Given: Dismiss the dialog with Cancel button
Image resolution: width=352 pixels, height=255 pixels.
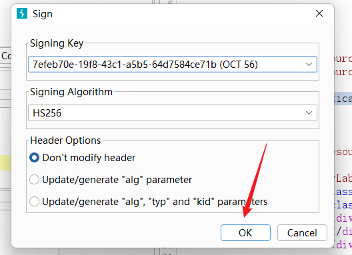Looking at the screenshot, I should pyautogui.click(x=302, y=233).
